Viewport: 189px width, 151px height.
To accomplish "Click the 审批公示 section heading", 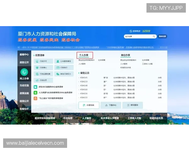I will pos(85,73).
